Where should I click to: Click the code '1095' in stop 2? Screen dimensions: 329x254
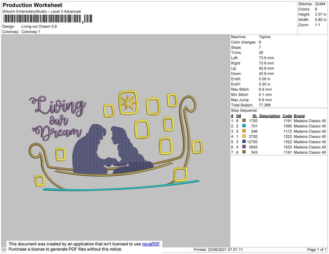[288, 126]
